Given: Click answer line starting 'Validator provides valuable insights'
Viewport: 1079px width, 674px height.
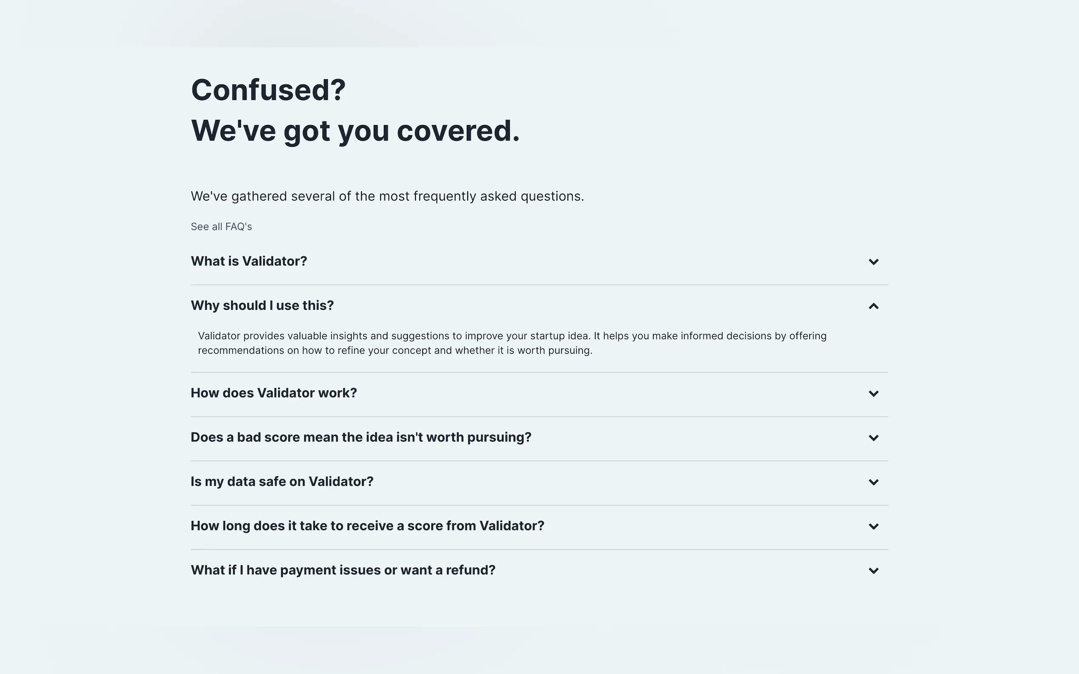Looking at the screenshot, I should pos(511,336).
